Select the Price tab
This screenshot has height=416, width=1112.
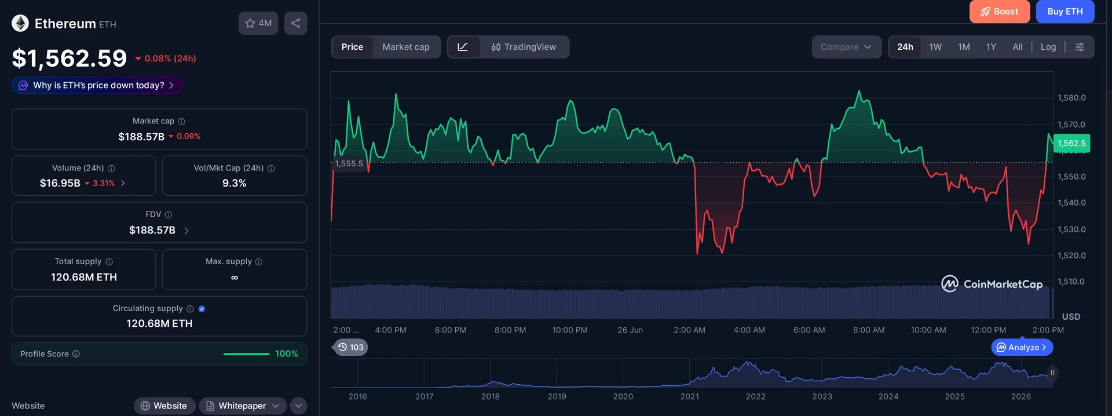coord(352,47)
